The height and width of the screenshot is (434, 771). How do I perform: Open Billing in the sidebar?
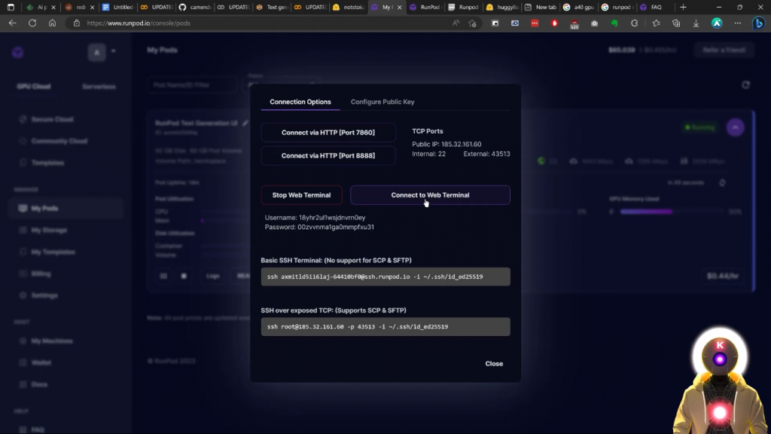pos(41,274)
